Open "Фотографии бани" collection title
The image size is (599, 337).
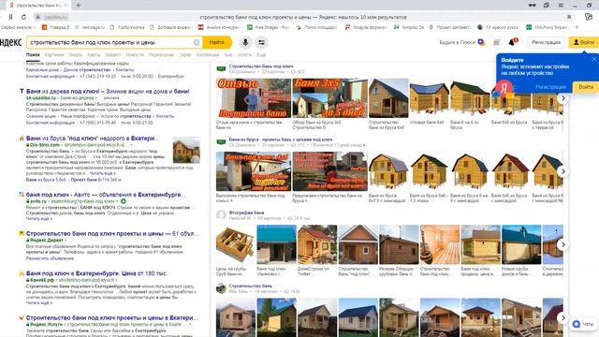pos(246,212)
